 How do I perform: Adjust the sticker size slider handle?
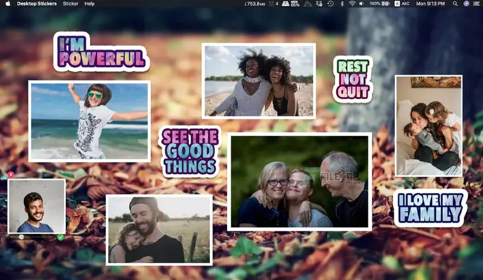(21, 237)
